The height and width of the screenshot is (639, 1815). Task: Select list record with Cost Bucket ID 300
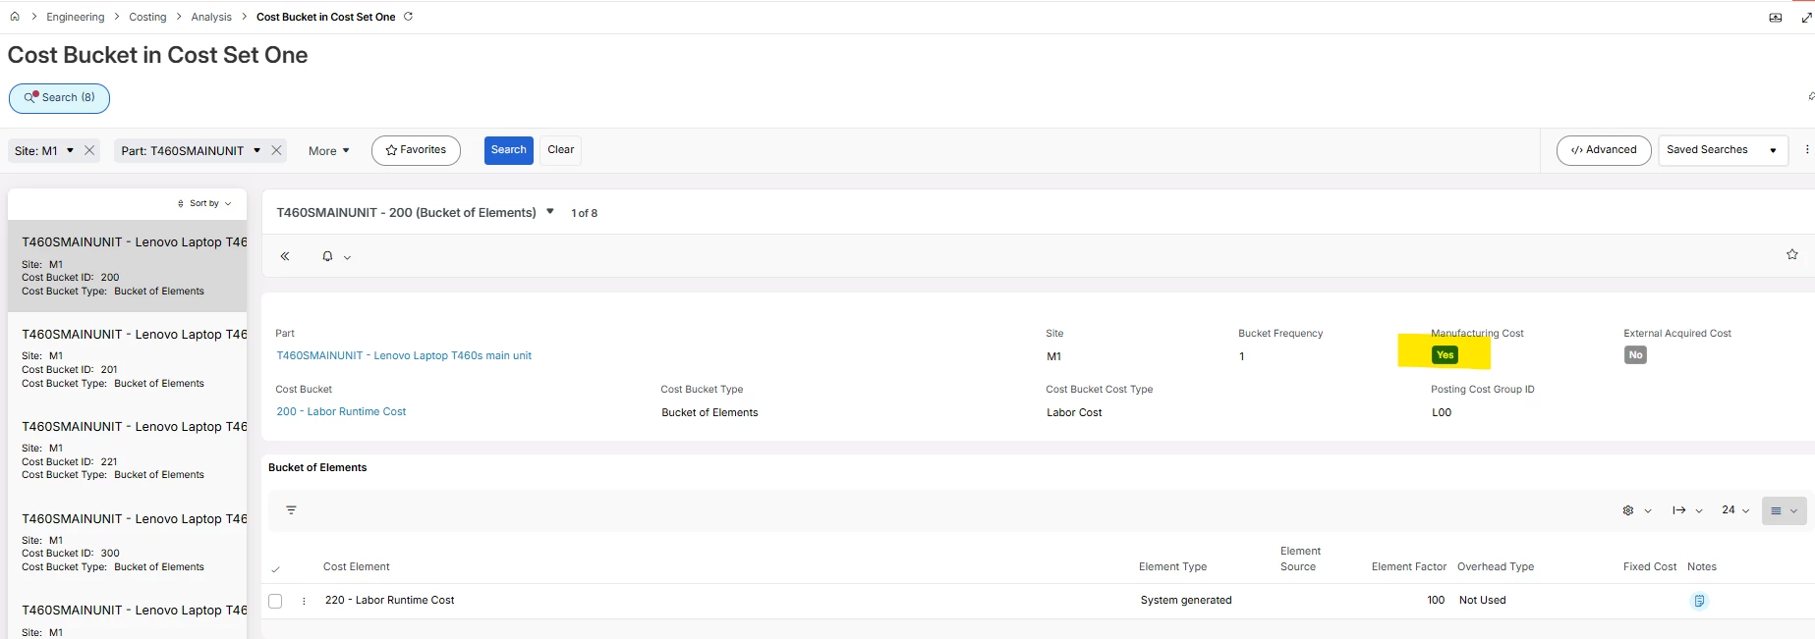tap(128, 543)
